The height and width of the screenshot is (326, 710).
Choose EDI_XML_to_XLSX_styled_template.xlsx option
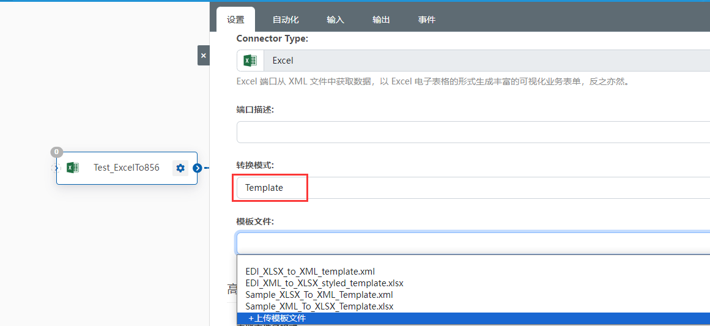(x=324, y=283)
